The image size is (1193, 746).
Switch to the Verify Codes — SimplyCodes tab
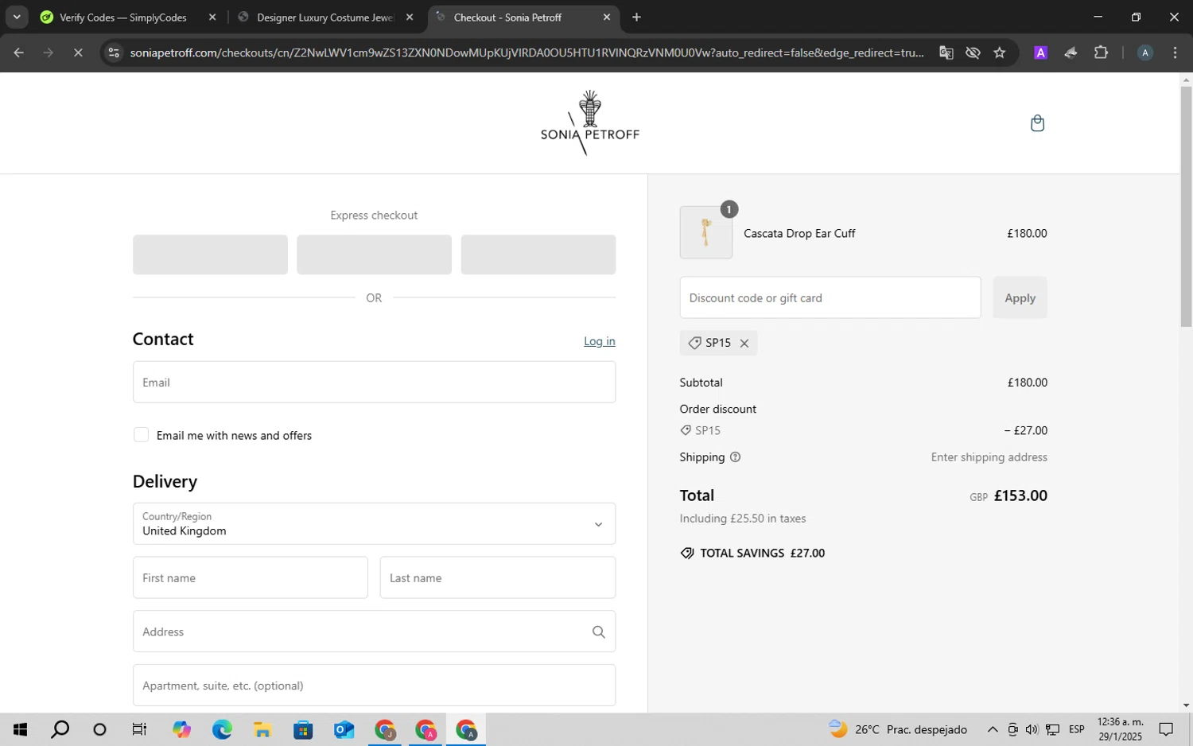tap(123, 17)
